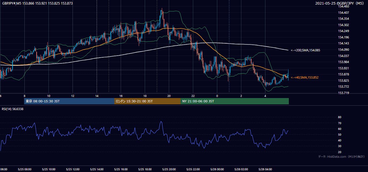368x172 pixels.
Task: Click the bottom time label 5/25 14:00
Action: point(97,169)
